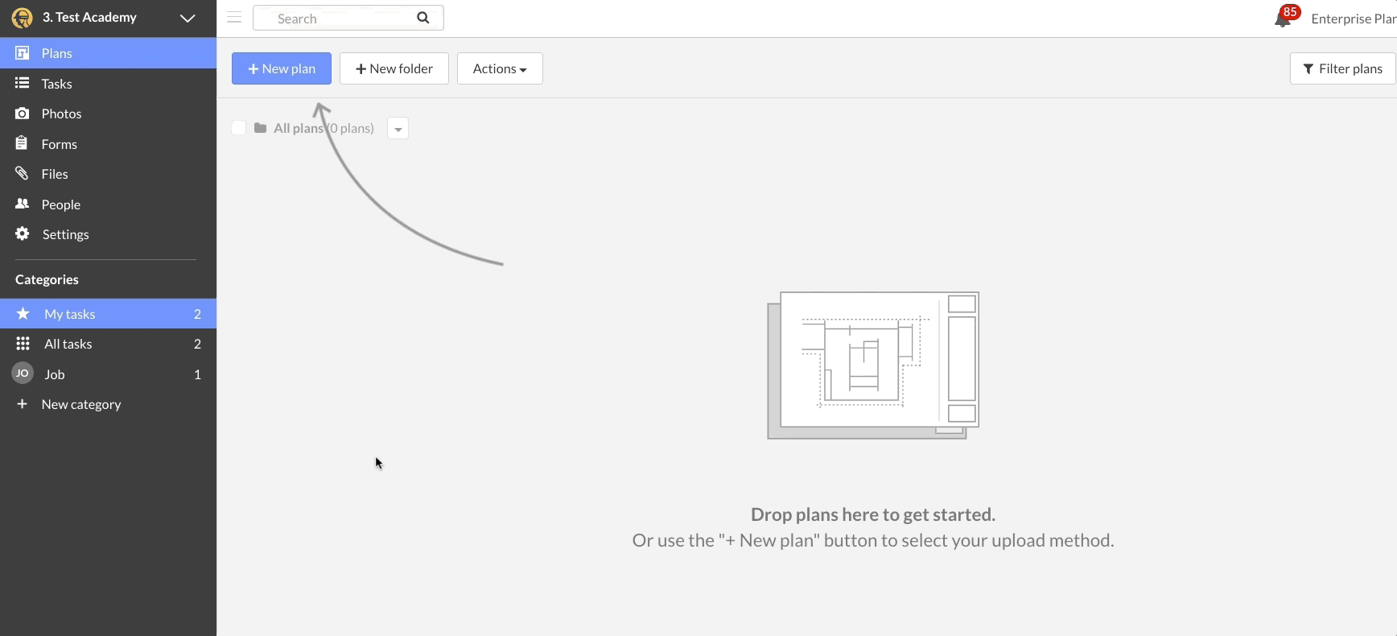Click the New plan button
Screen dimensions: 1397x636
coord(282,68)
